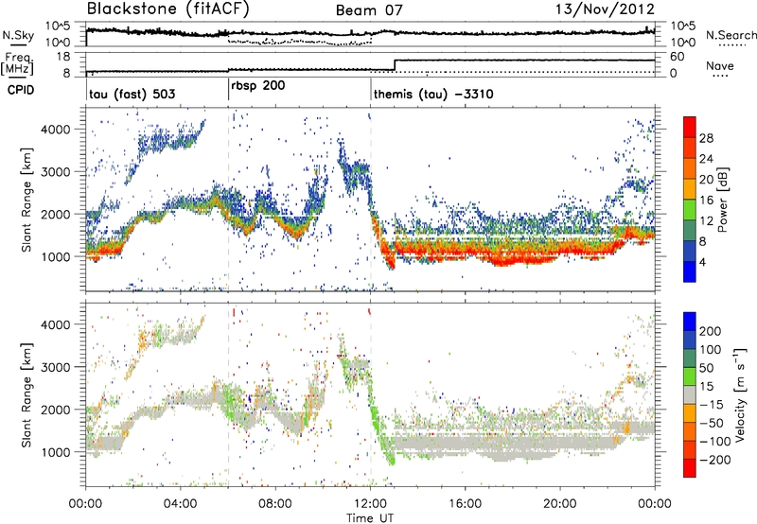
Task: Click the 3000 tick in velocity panel
Action: [x=55, y=367]
